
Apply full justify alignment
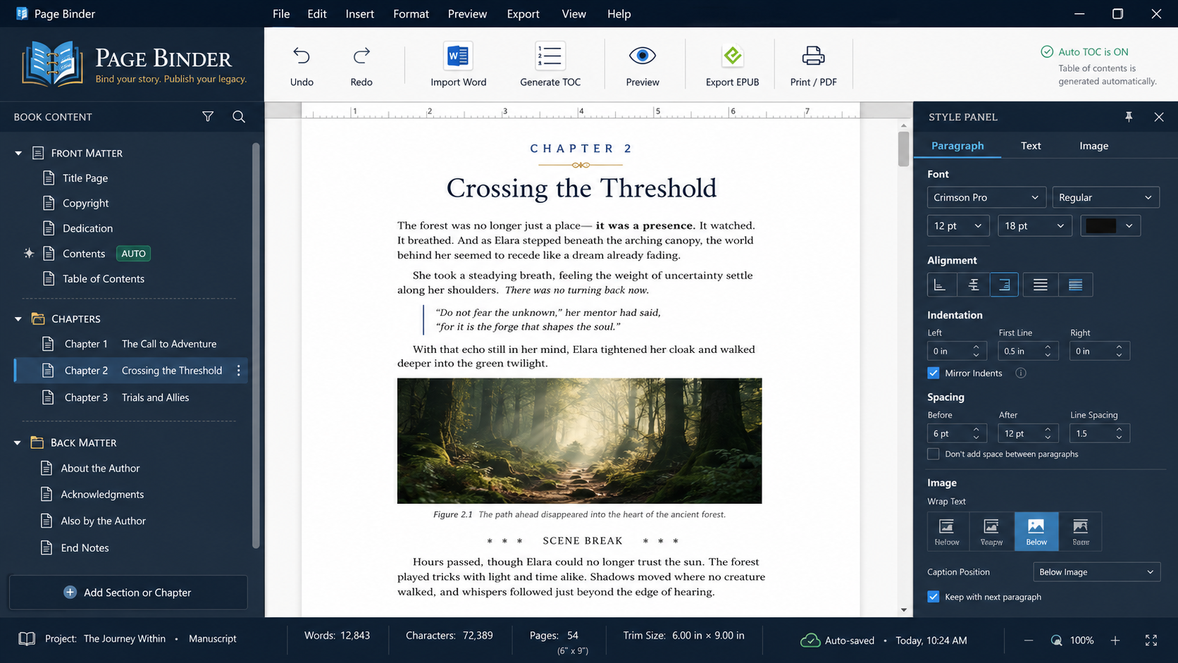click(1076, 285)
